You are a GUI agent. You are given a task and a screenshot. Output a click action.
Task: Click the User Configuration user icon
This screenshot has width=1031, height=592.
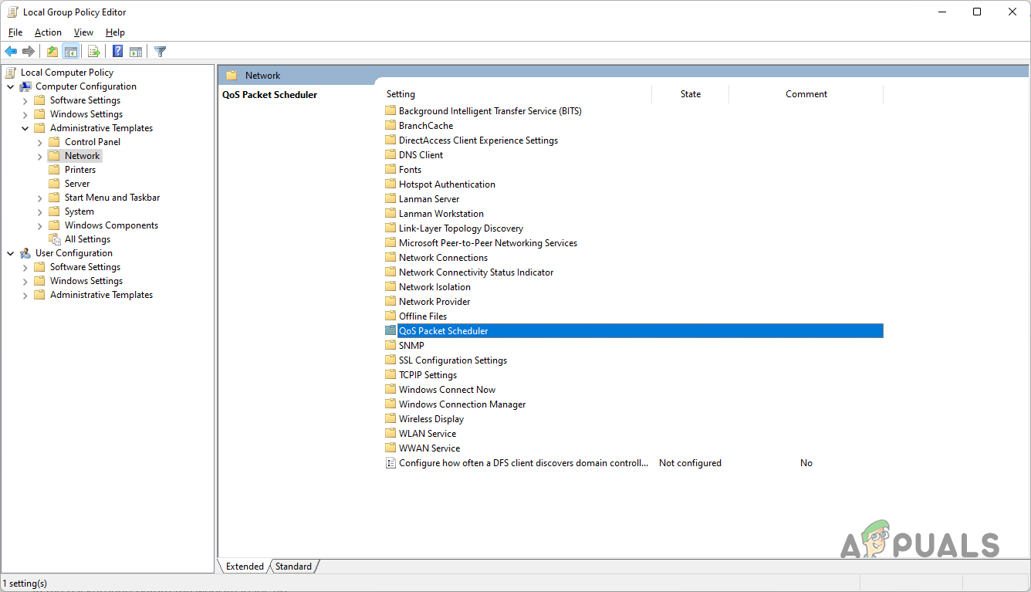pos(25,253)
